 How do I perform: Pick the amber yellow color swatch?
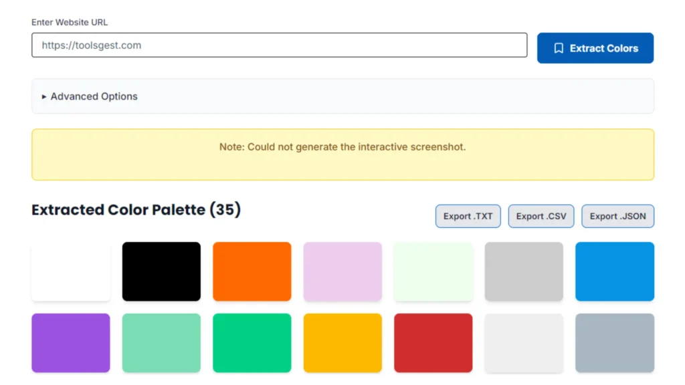[x=342, y=343]
